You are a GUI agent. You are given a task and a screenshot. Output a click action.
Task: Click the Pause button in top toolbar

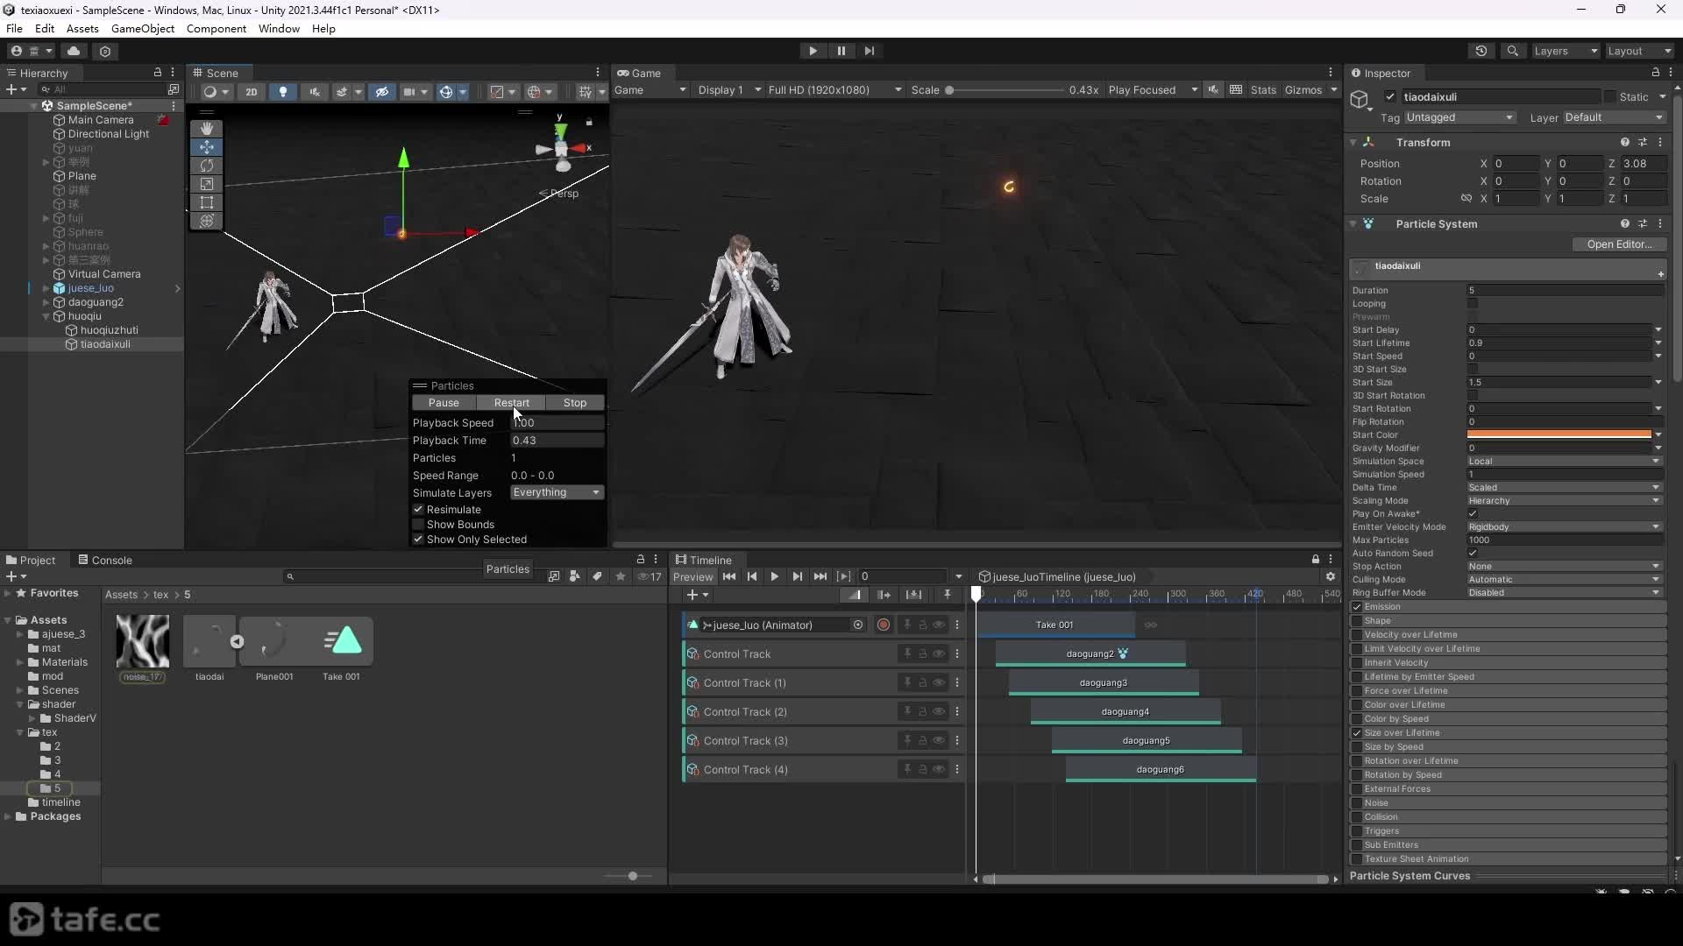click(x=841, y=51)
